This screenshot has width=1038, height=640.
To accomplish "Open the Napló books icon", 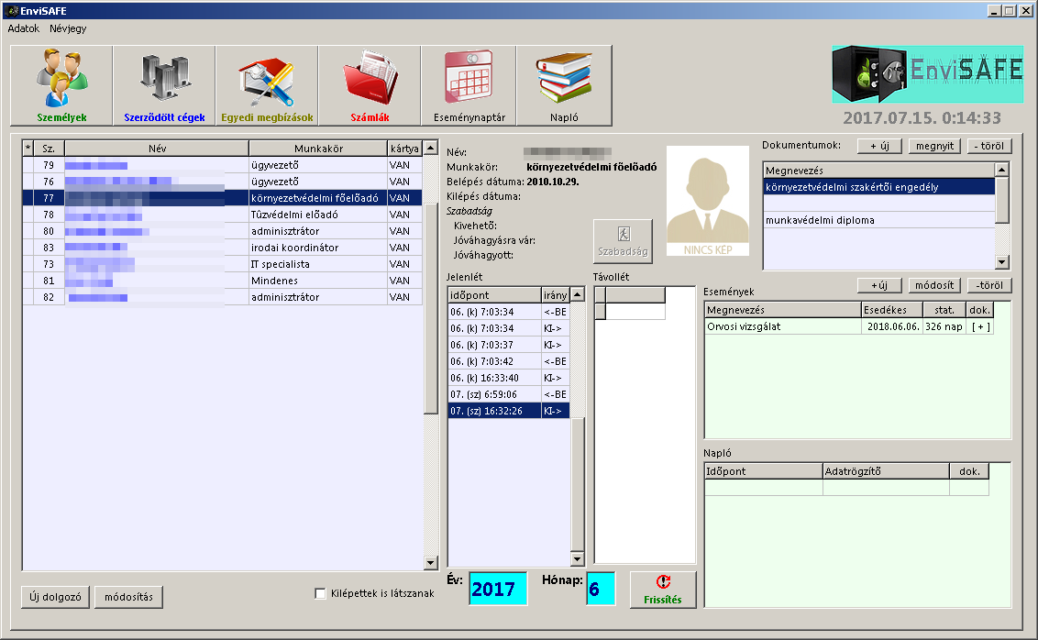I will coord(564,86).
